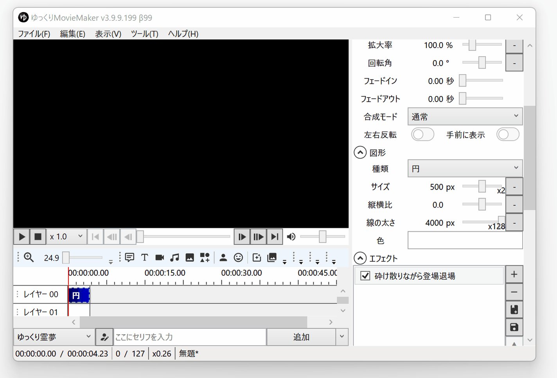Open ファイル(F) menu
The image size is (557, 378).
pos(34,34)
